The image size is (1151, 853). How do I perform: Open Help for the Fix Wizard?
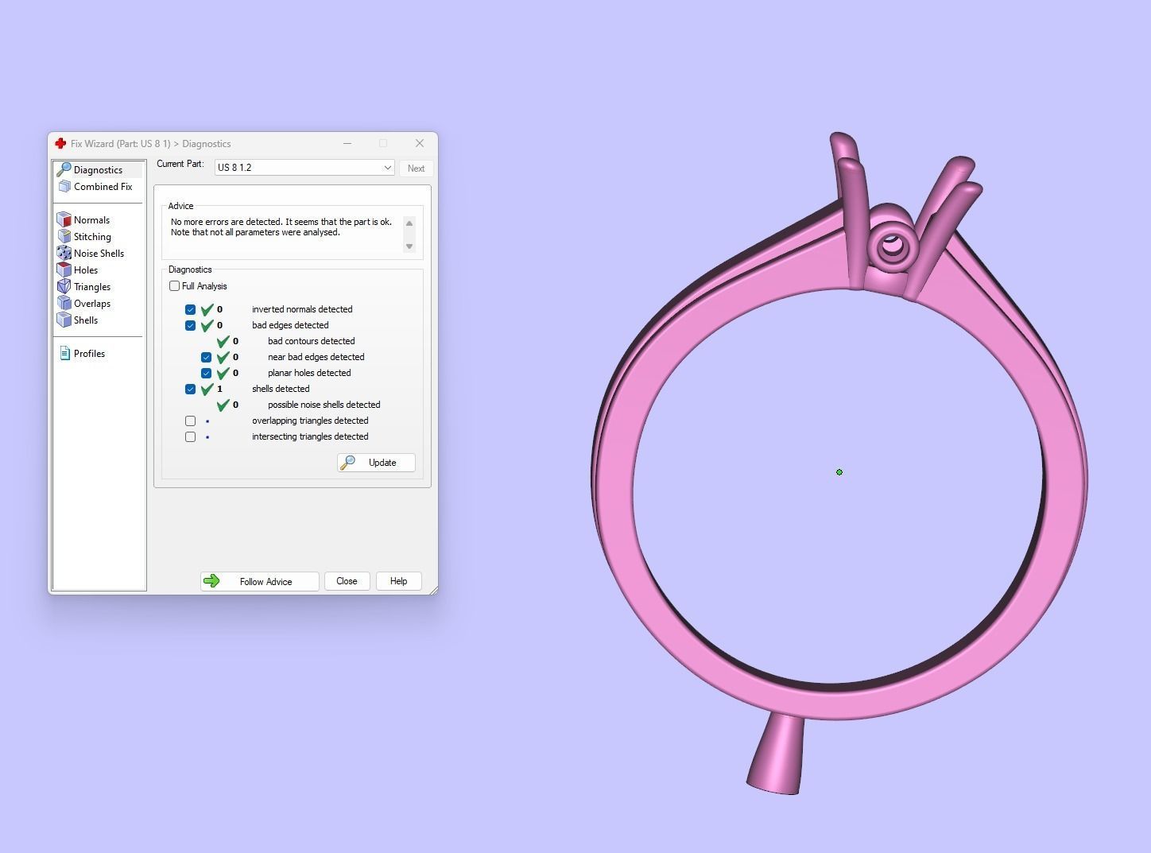click(x=398, y=581)
